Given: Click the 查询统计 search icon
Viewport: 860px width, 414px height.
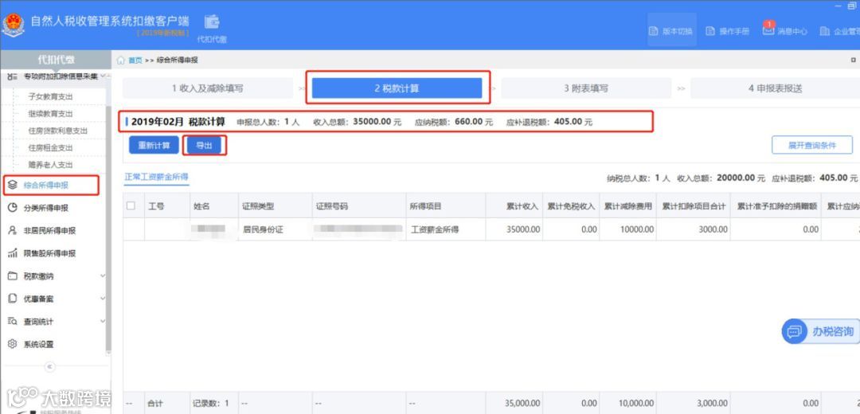Looking at the screenshot, I should [x=14, y=322].
